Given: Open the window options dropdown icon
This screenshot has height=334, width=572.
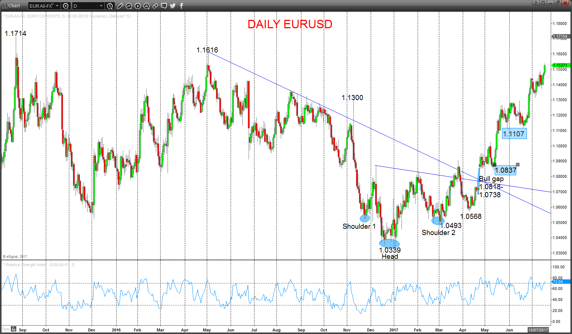Looking at the screenshot, I should click(543, 3).
